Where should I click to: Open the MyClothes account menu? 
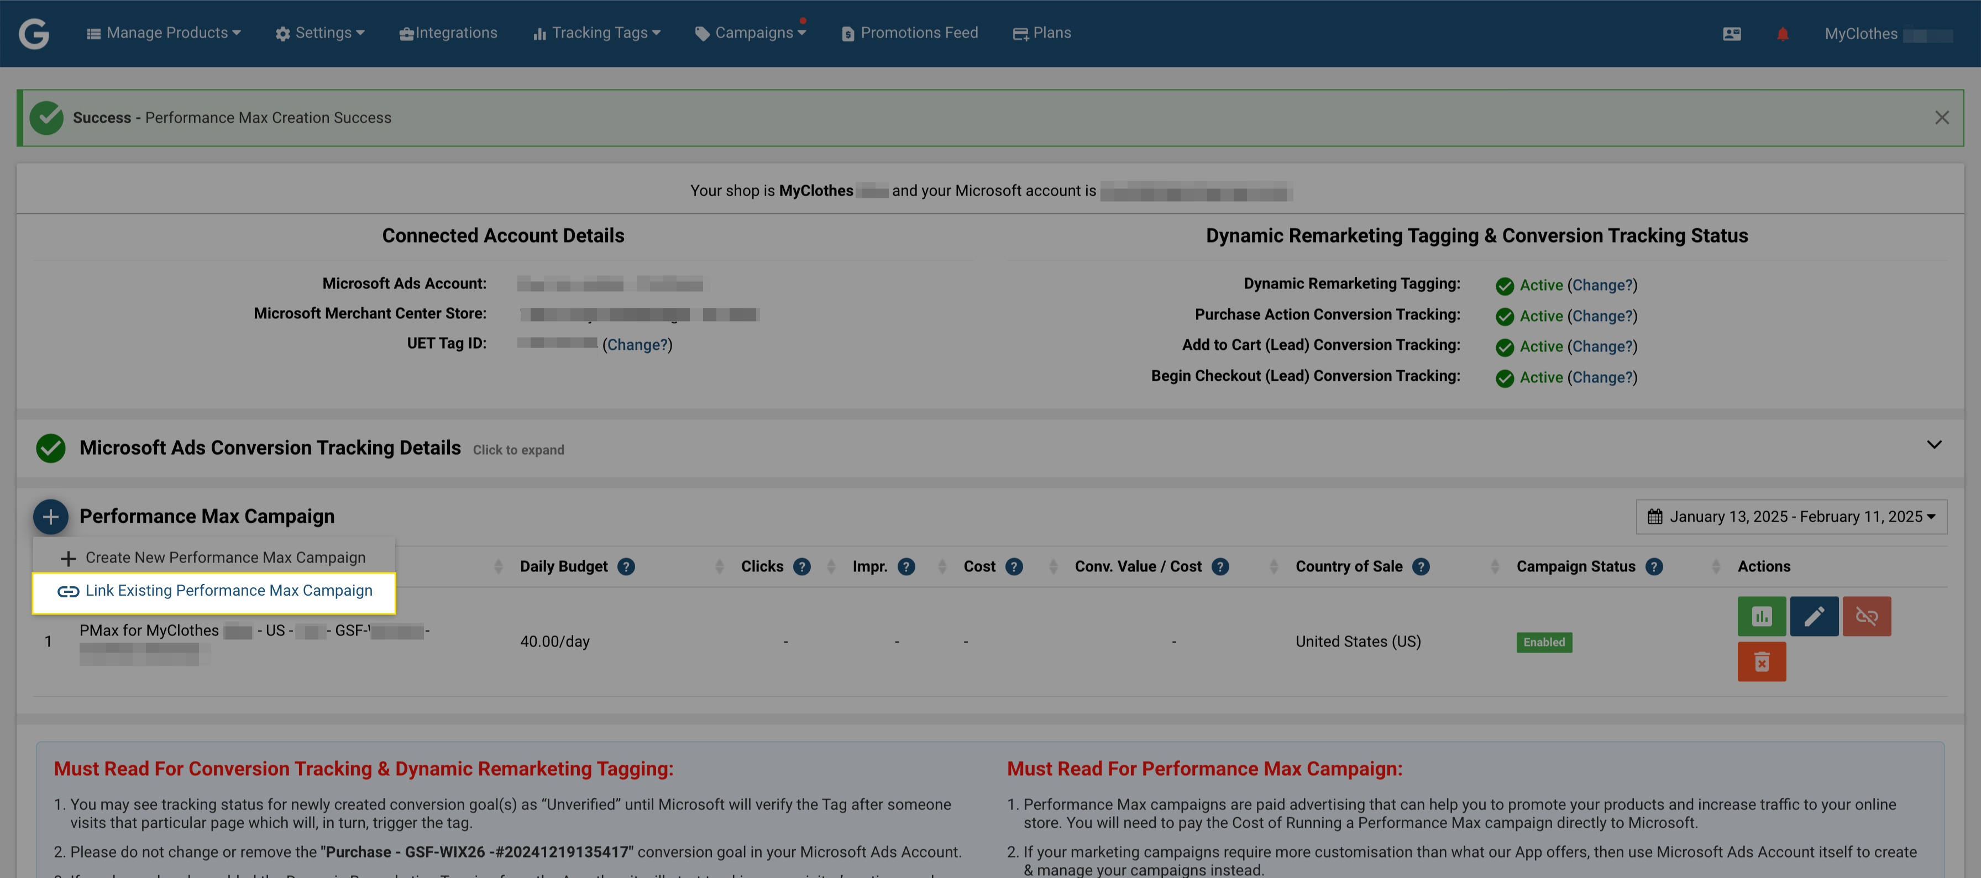coord(1888,34)
